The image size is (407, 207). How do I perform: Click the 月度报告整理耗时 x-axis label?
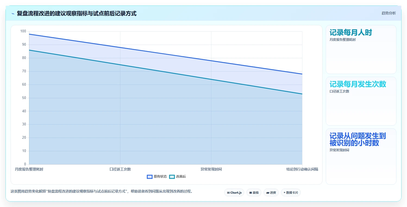click(x=29, y=169)
